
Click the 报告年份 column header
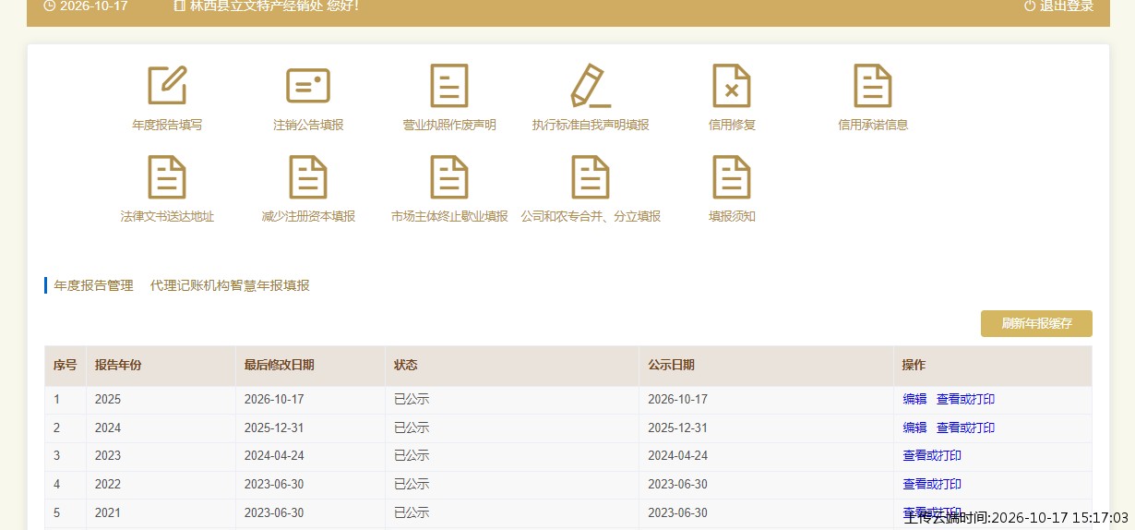161,366
